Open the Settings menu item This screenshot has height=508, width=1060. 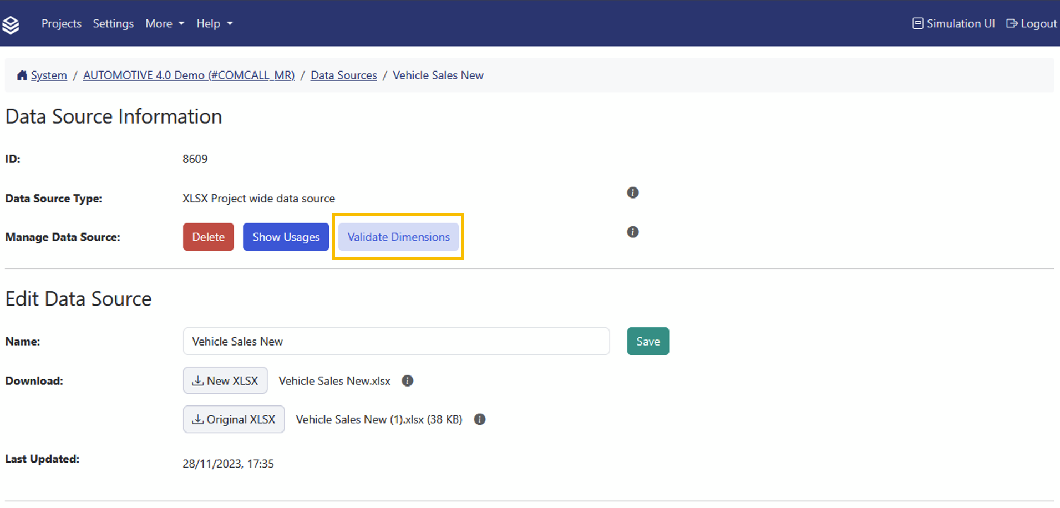113,23
